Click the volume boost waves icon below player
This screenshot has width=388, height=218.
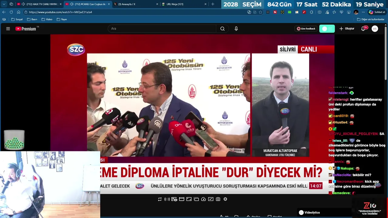click(x=167, y=199)
